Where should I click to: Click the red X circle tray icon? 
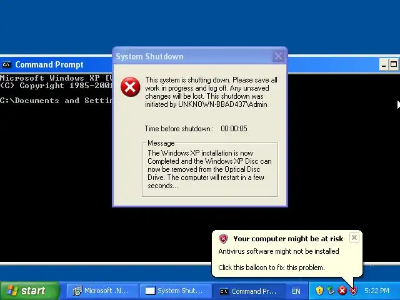pos(342,291)
